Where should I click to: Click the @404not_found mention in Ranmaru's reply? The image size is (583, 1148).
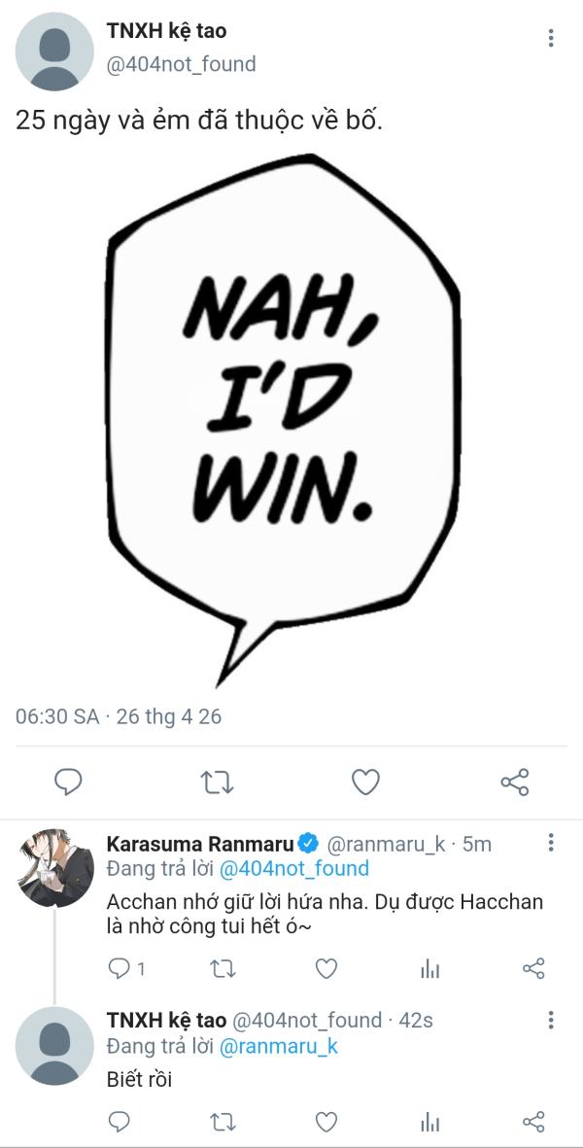[294, 868]
